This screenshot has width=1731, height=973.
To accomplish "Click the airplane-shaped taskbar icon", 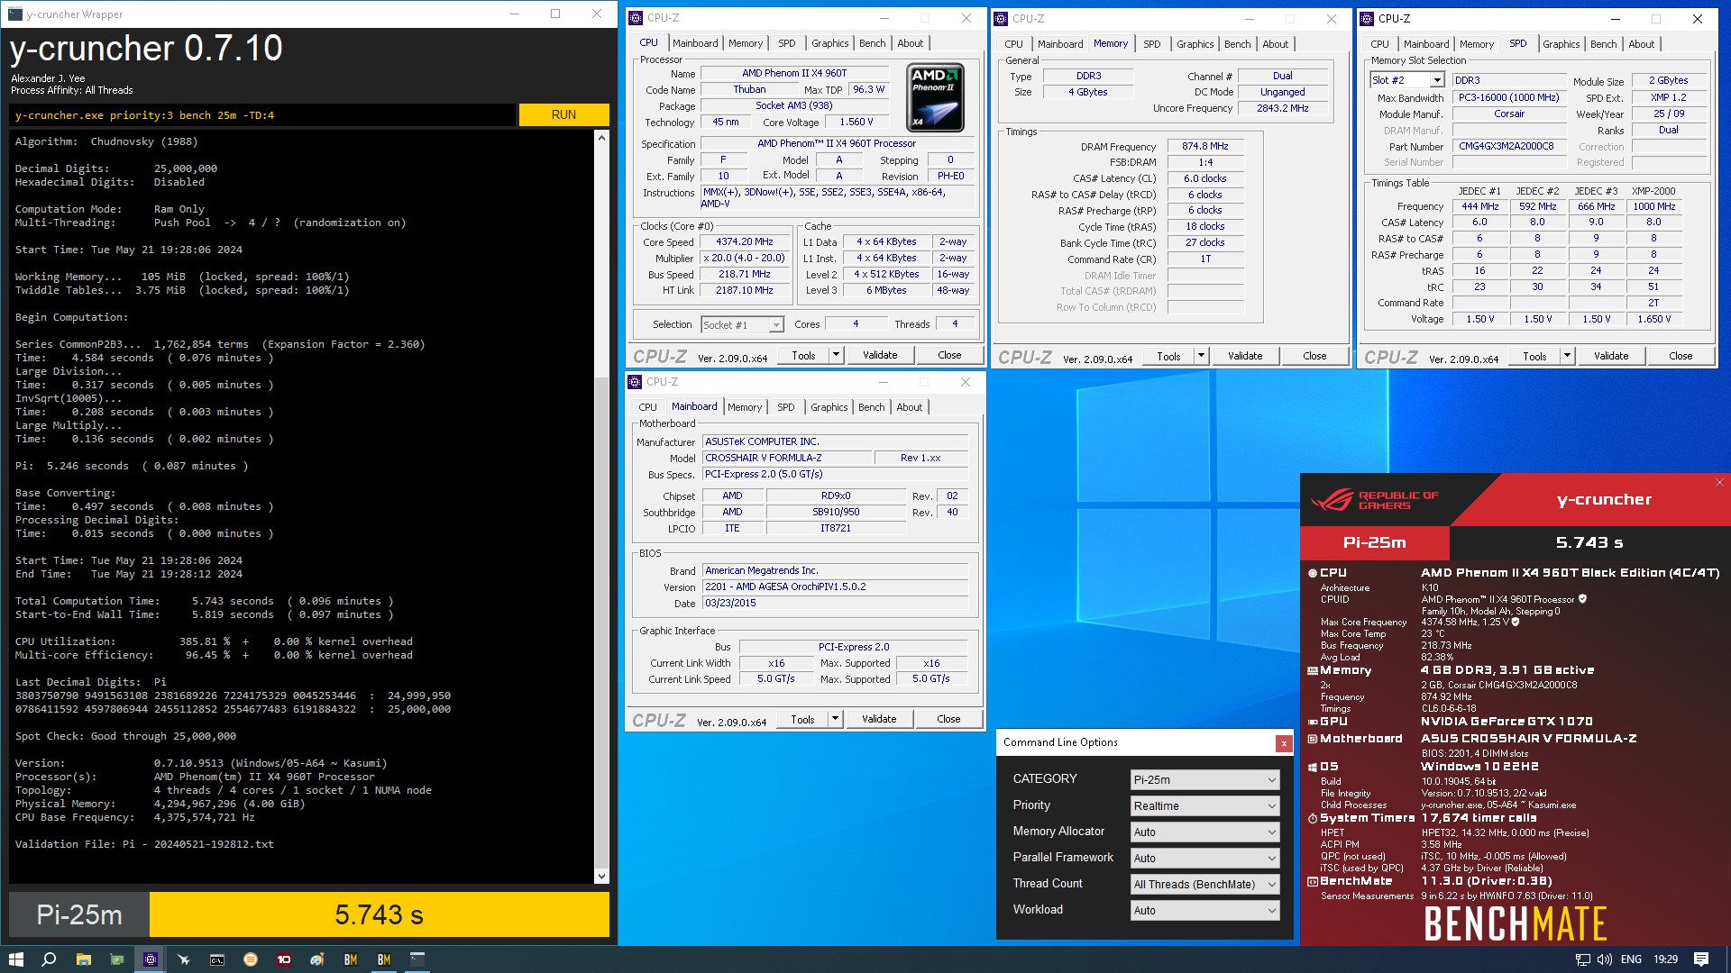I will (184, 959).
